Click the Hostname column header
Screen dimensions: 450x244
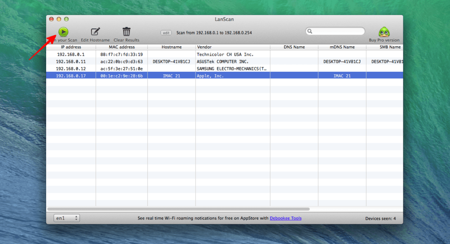point(171,47)
